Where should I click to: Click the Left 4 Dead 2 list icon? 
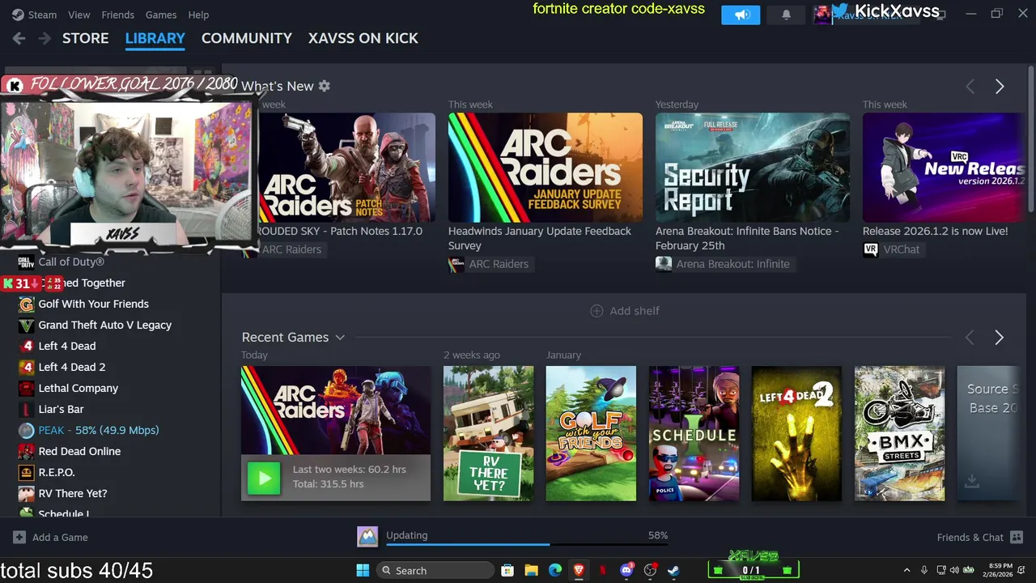click(27, 367)
